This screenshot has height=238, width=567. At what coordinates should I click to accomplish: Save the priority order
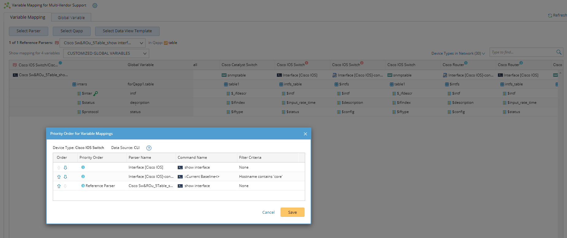coord(293,212)
